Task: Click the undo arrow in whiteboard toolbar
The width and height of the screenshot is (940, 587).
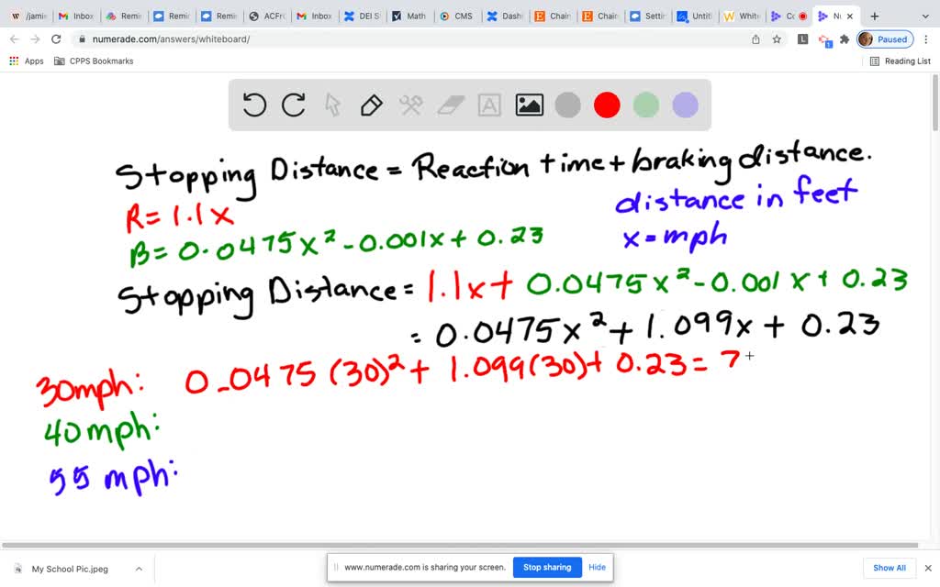Action: click(254, 105)
